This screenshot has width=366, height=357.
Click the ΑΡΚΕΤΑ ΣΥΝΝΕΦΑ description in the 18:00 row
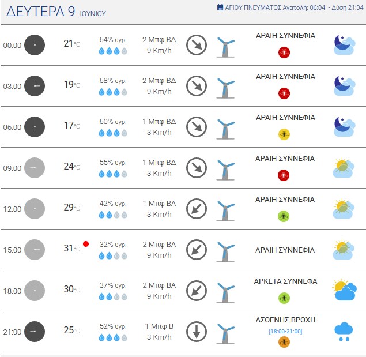point(285,281)
